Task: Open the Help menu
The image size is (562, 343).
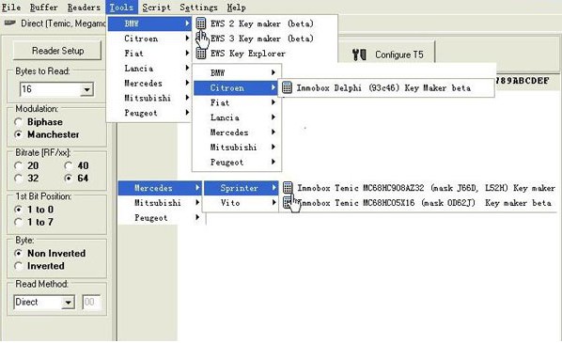Action: pyautogui.click(x=236, y=8)
